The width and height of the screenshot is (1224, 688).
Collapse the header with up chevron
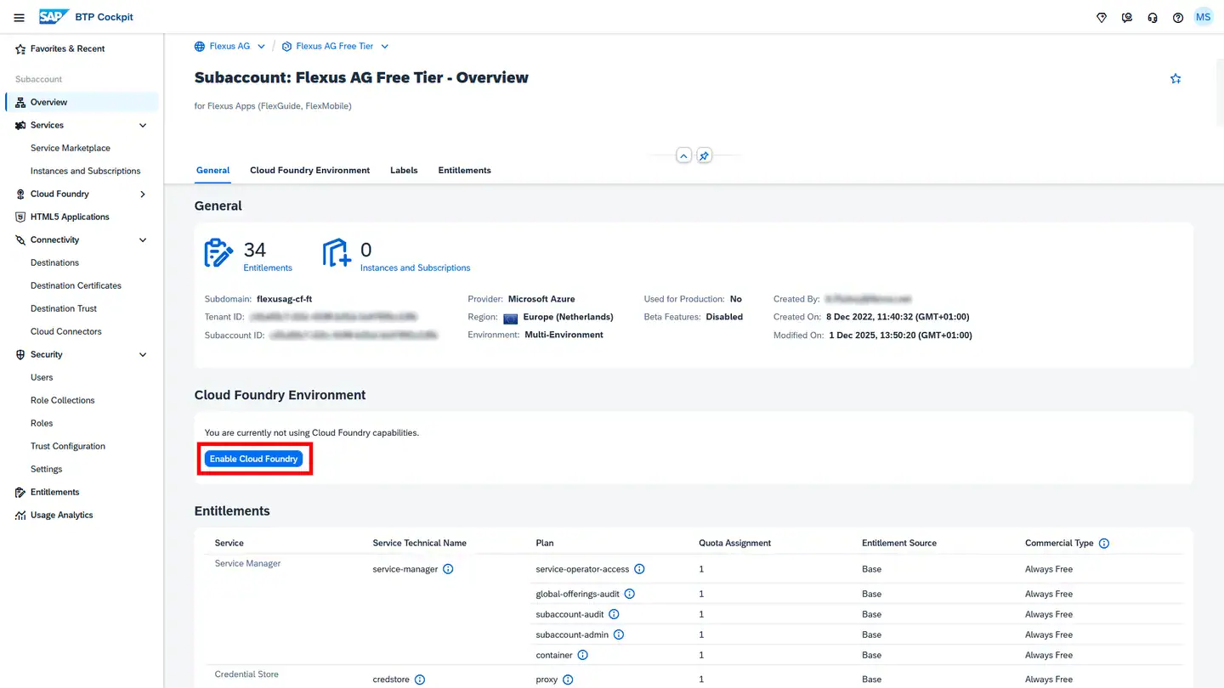(x=683, y=156)
